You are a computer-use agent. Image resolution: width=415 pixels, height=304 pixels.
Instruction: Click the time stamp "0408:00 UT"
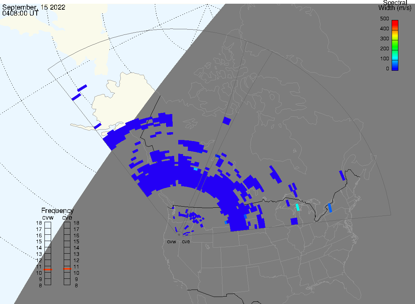tap(20, 13)
